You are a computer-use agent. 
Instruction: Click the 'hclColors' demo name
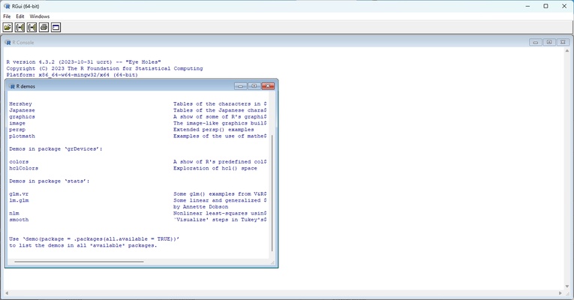coord(23,168)
